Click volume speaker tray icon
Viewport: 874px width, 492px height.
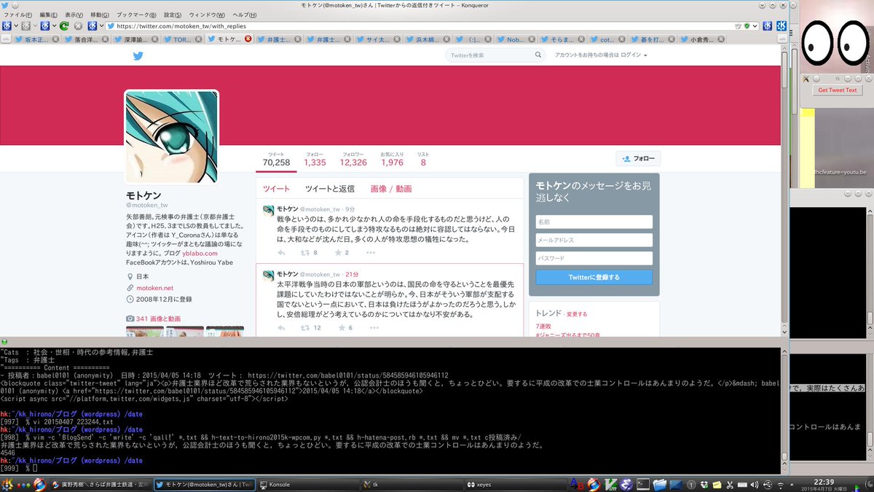754,484
